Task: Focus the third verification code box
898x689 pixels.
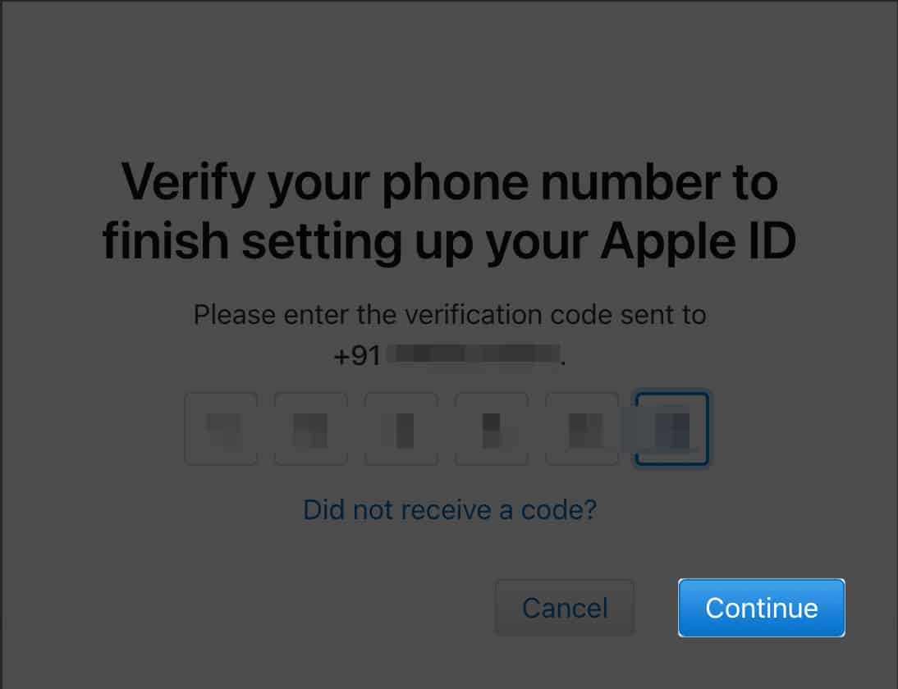Action: point(401,428)
